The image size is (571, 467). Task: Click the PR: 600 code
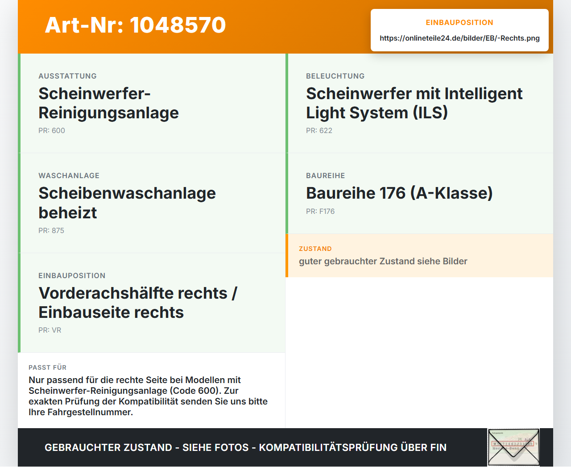tap(52, 131)
